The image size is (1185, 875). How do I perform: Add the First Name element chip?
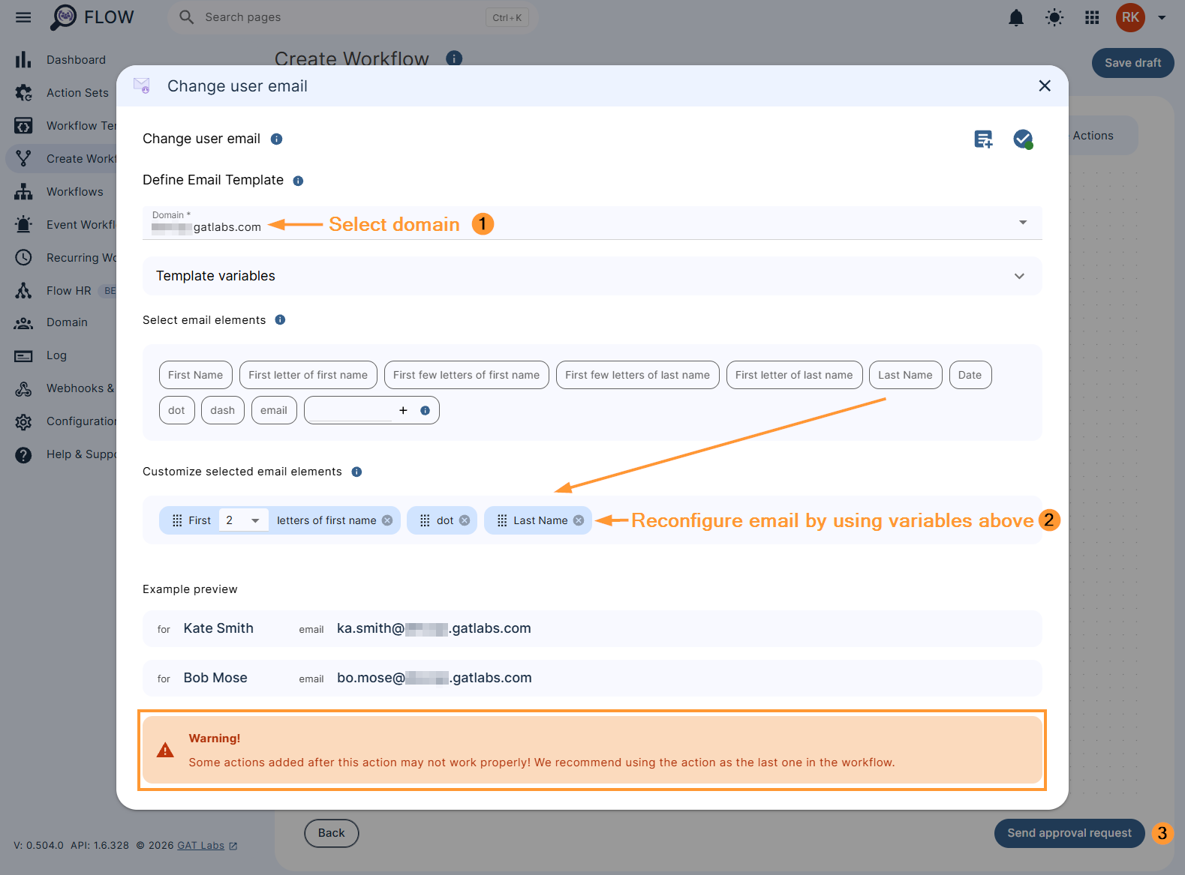coord(195,375)
